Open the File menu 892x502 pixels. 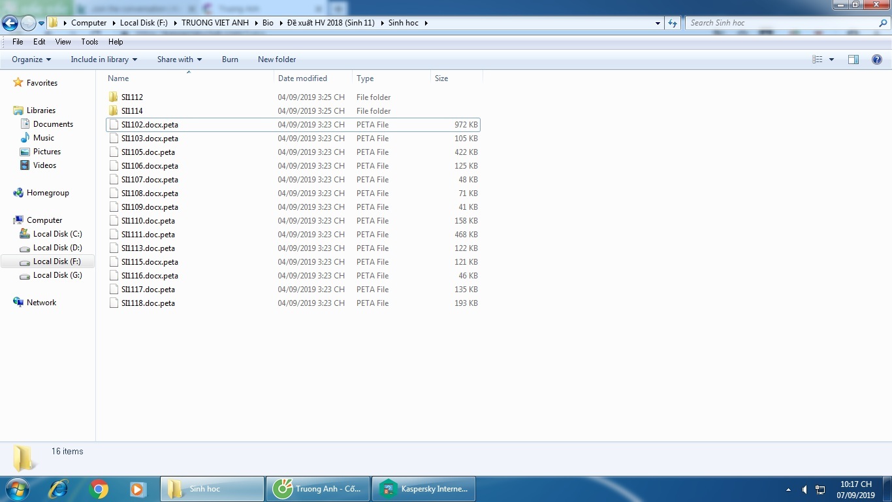tap(18, 42)
